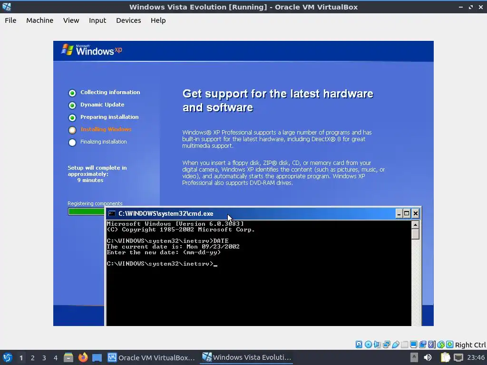Click the Installing Windows step indicator
This screenshot has height=365, width=487.
[72, 130]
